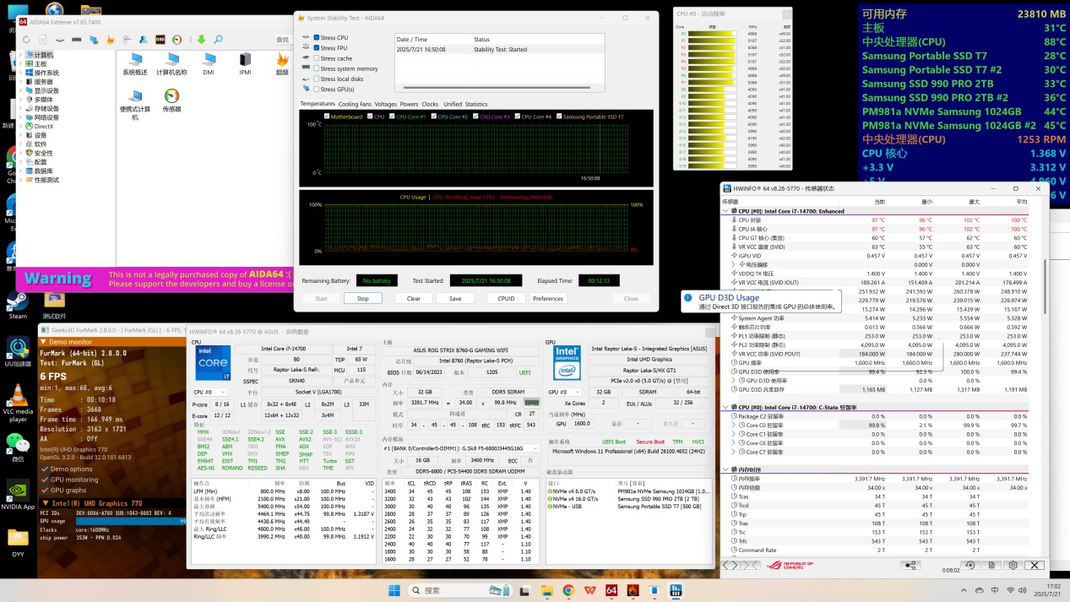Select the memory-module toolbar icon in AIDA64
This screenshot has height=602, width=1070.
(x=77, y=39)
